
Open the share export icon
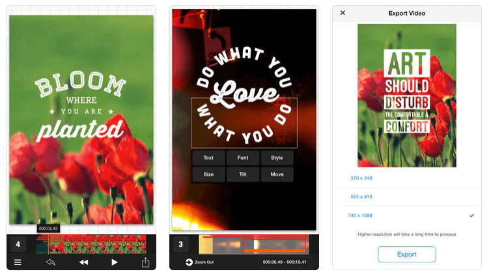pos(145,262)
